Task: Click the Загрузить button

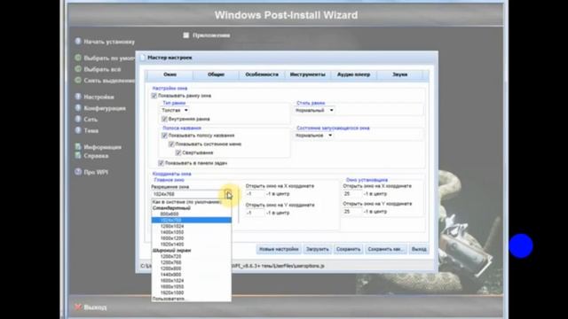Action: click(x=318, y=249)
